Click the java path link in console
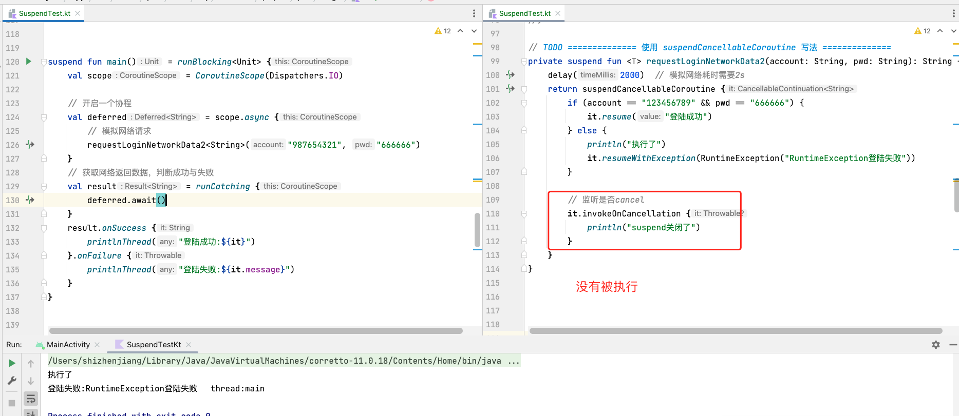Image resolution: width=959 pixels, height=416 pixels. click(274, 361)
